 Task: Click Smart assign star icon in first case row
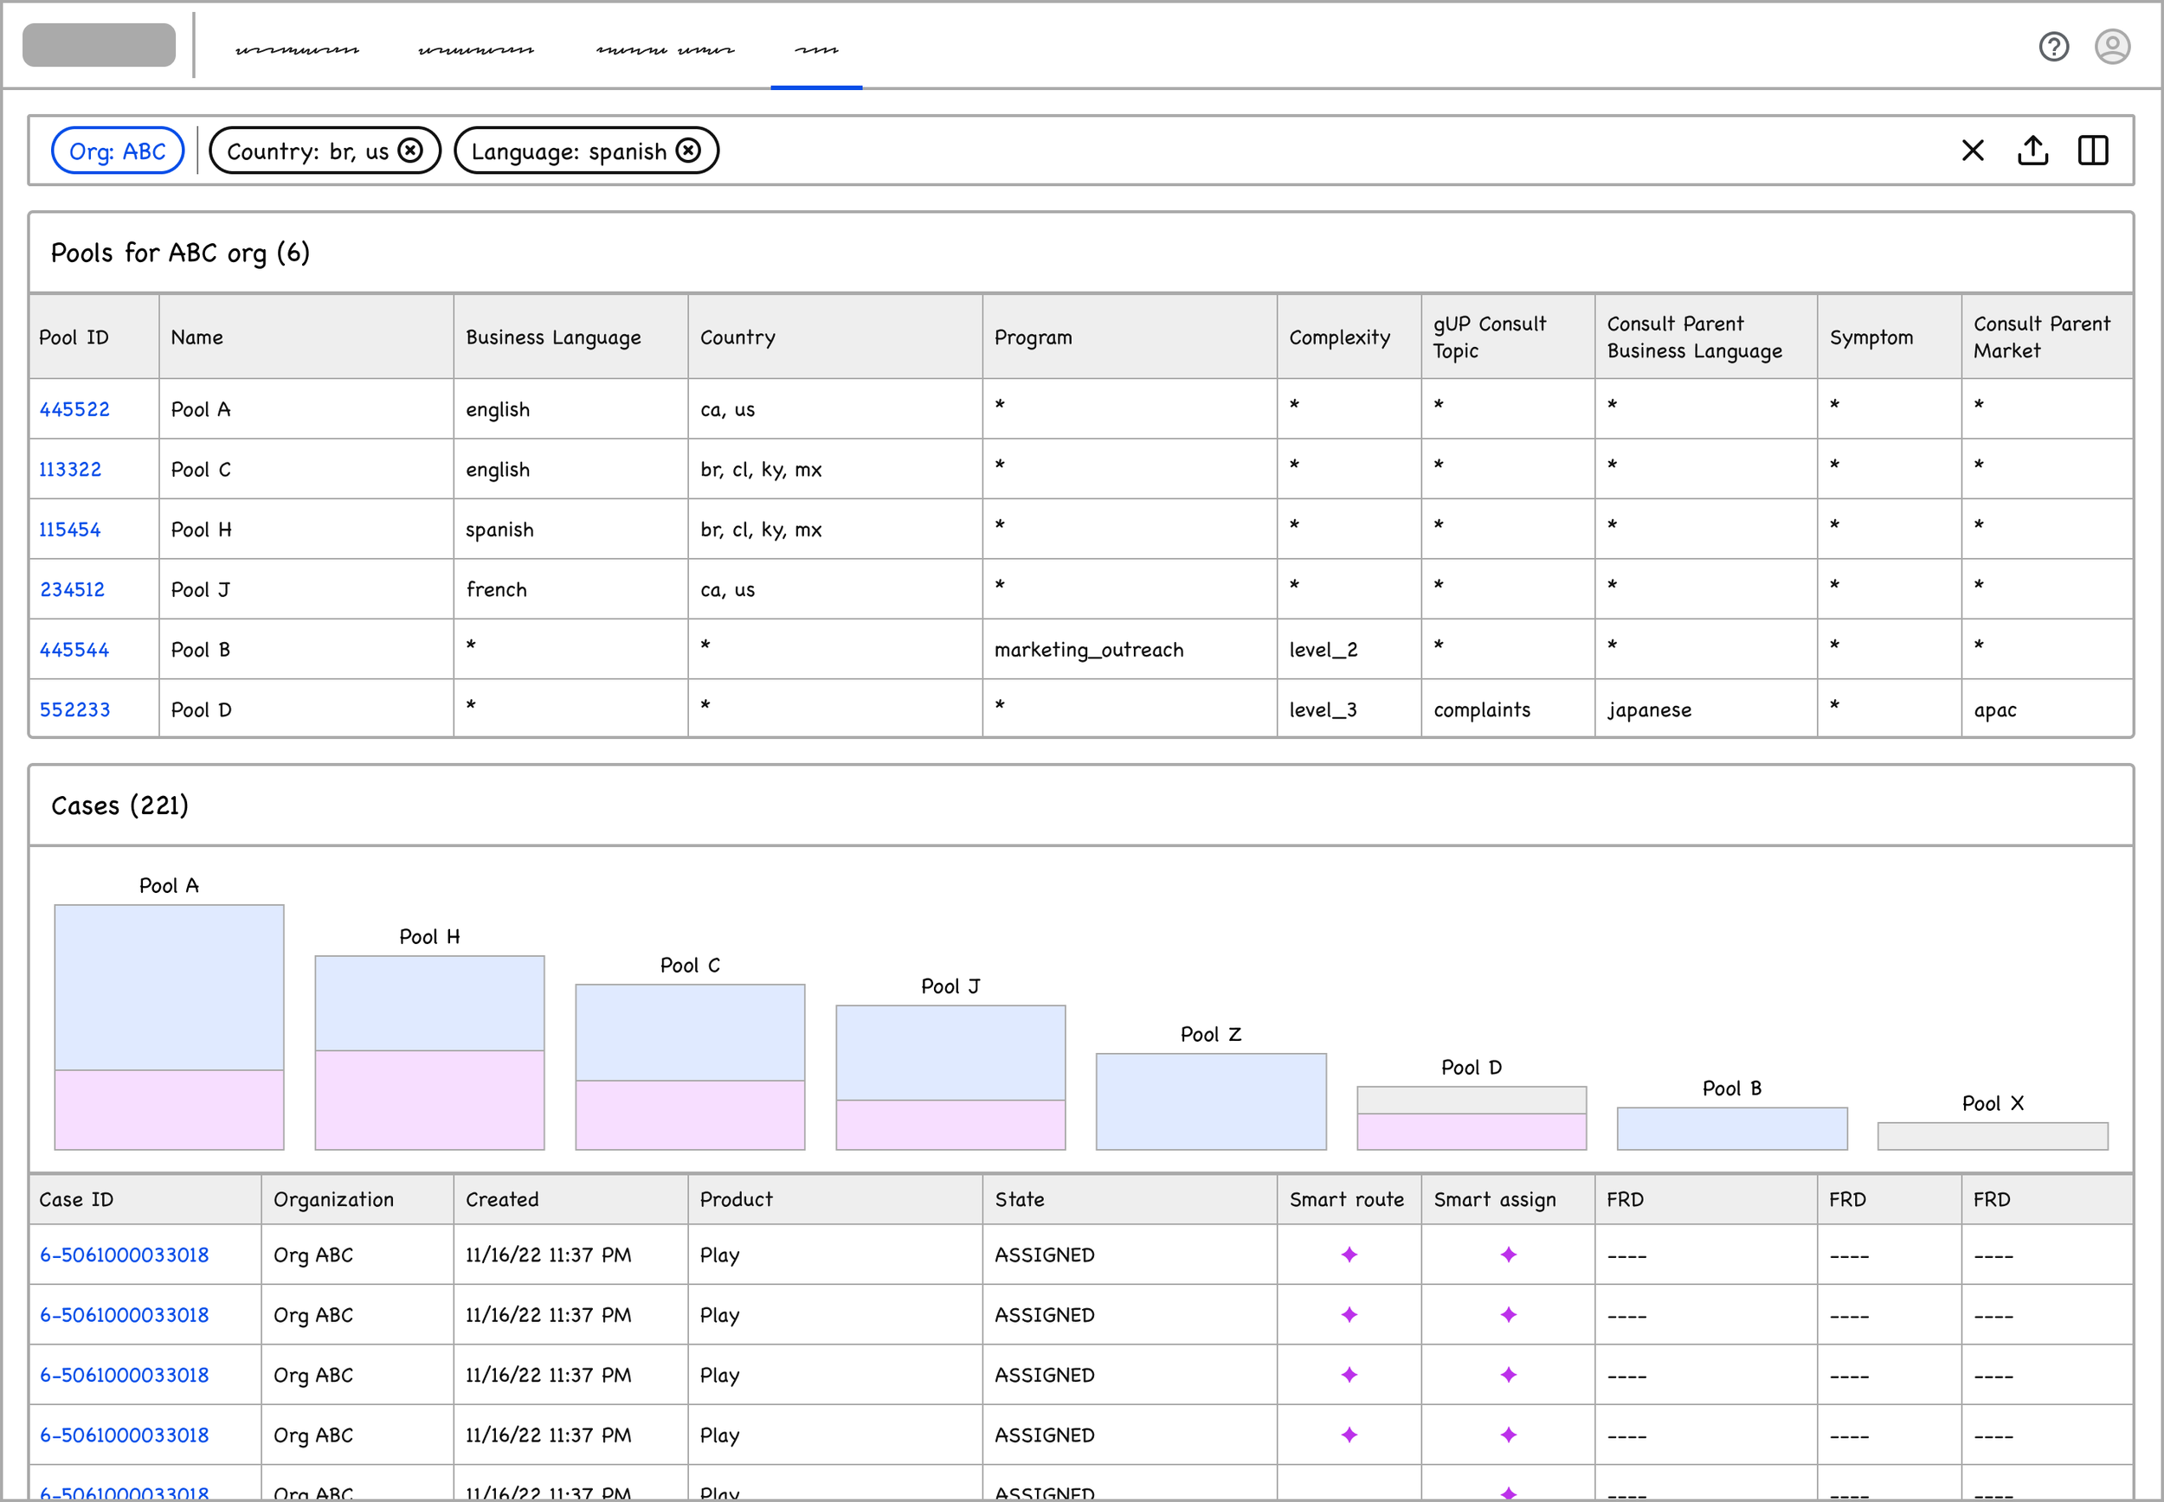(1508, 1255)
